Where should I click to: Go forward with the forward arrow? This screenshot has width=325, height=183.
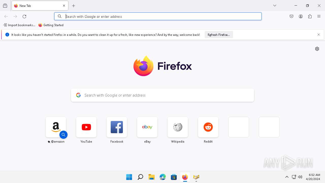coord(15,17)
